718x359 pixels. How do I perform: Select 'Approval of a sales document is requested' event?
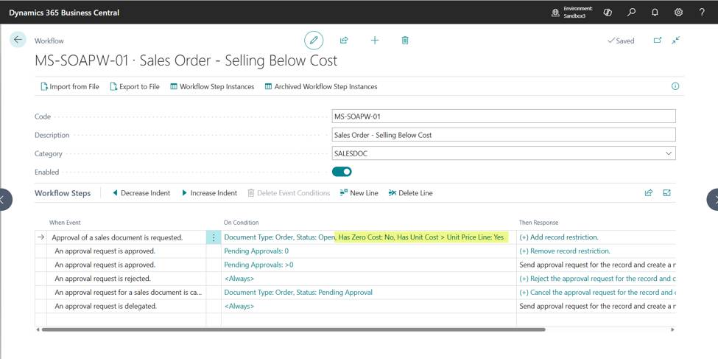(117, 237)
